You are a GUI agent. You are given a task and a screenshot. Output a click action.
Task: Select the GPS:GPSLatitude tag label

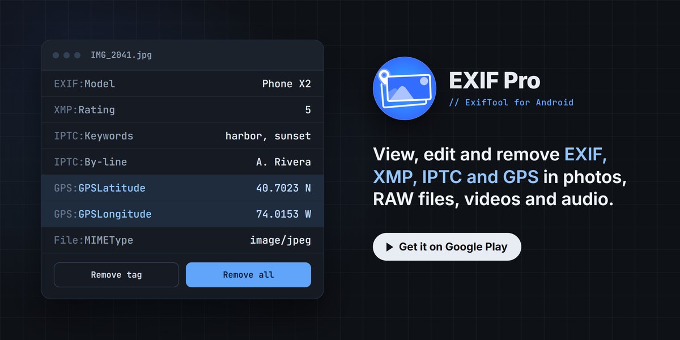point(100,188)
